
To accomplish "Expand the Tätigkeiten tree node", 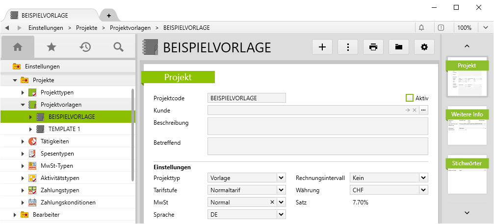I will pos(23,141).
